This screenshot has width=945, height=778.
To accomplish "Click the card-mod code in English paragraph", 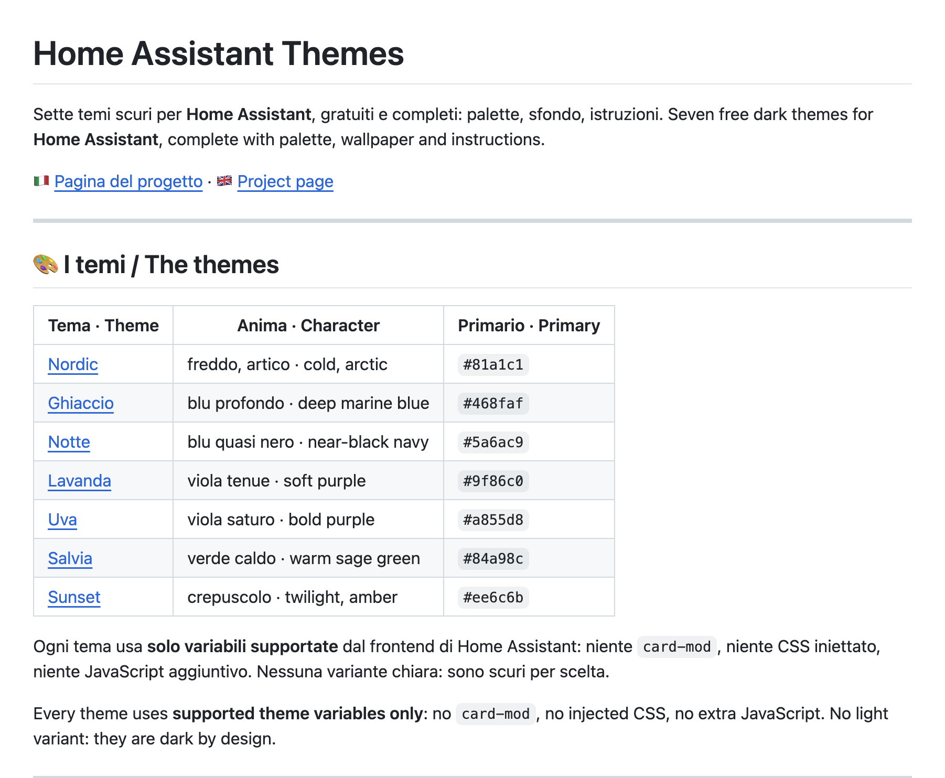I will 496,714.
